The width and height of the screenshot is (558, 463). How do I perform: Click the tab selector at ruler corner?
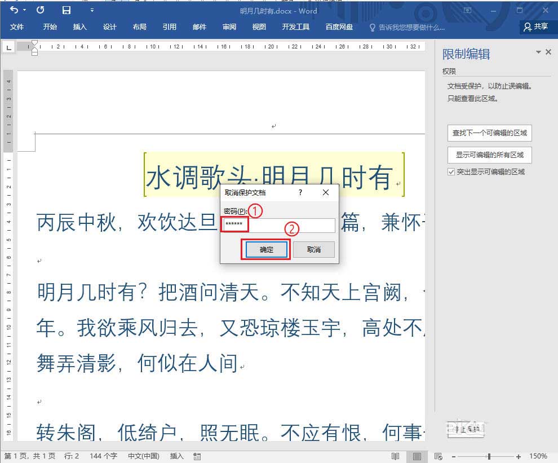coord(8,47)
